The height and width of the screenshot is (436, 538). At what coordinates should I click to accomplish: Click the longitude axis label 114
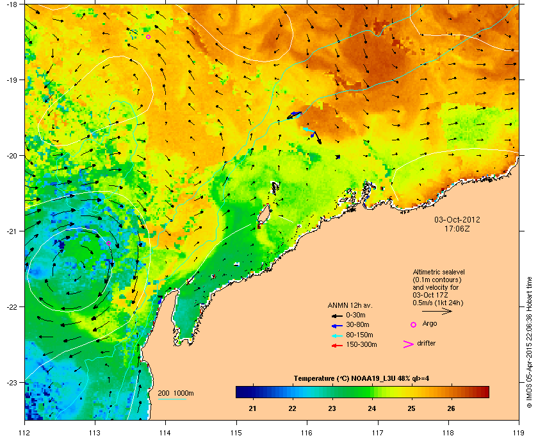165,432
